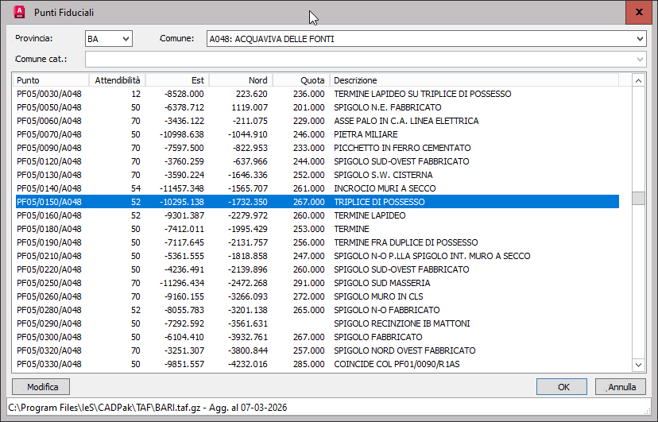Select row PF05/0250/A048

coord(317,283)
